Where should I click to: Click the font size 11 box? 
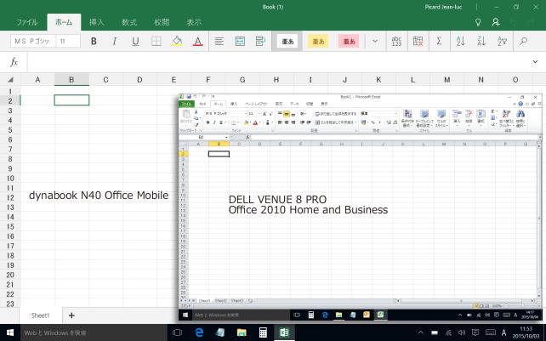pyautogui.click(x=68, y=41)
